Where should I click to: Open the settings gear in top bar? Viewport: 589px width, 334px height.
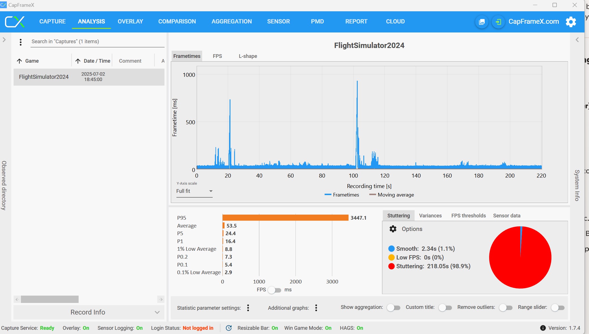[x=571, y=22]
